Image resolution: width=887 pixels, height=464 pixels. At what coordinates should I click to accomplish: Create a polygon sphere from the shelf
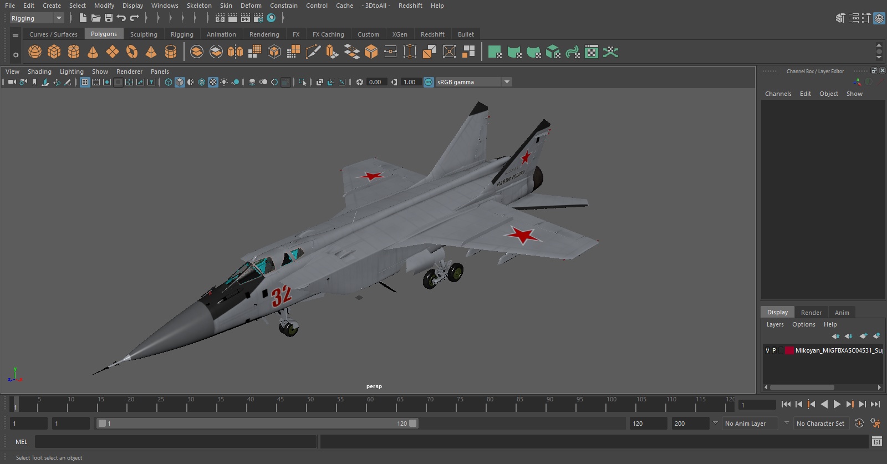(35, 52)
